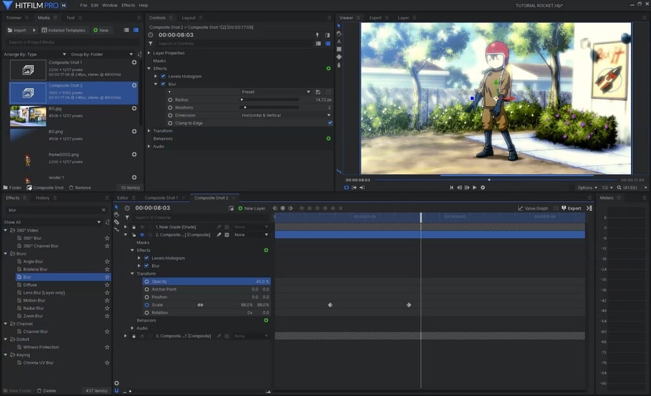The width and height of the screenshot is (651, 396).
Task: Disable Levels Histogram effect checkbox in Controls
Action: point(163,76)
